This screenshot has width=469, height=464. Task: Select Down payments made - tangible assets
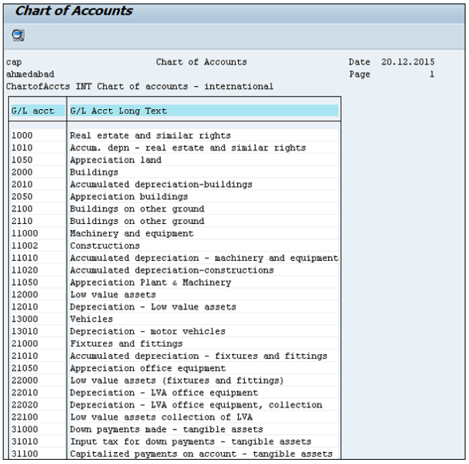pos(167,430)
